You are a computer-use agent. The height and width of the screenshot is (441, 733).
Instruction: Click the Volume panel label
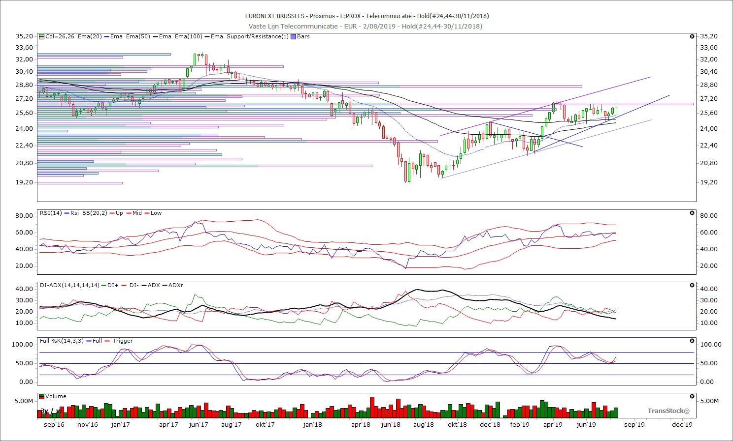56,396
